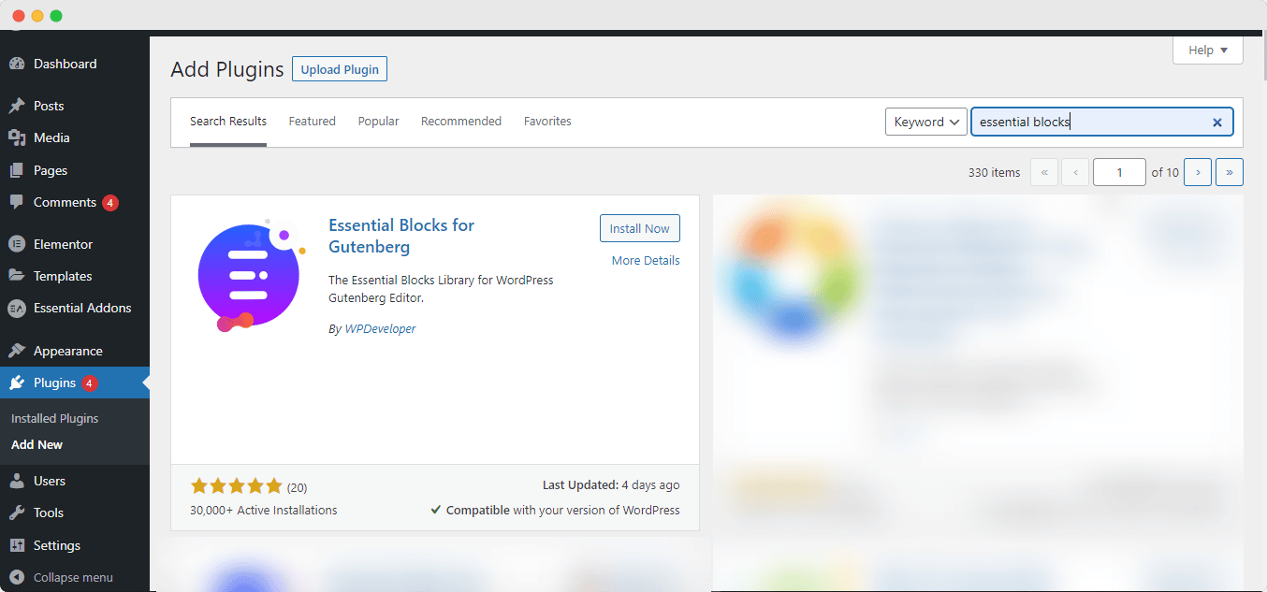The image size is (1267, 592).
Task: Click the Settings sliders icon
Action: coord(17,545)
